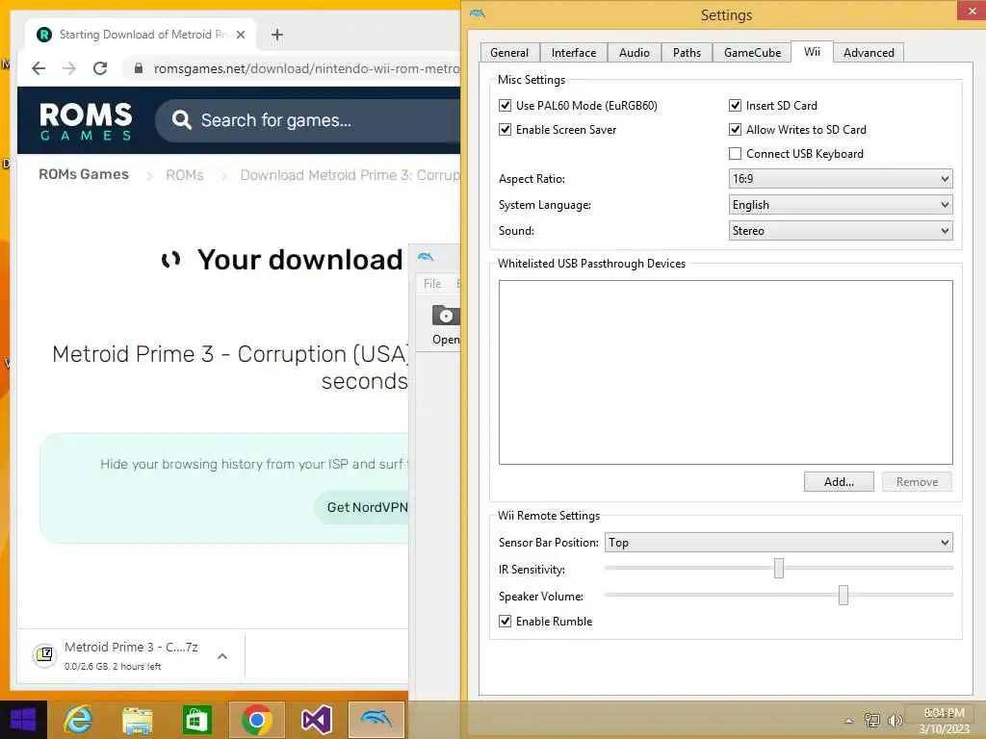
Task: Go back in Chrome browser
Action: point(39,68)
